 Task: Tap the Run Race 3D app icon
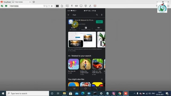[73, 64]
